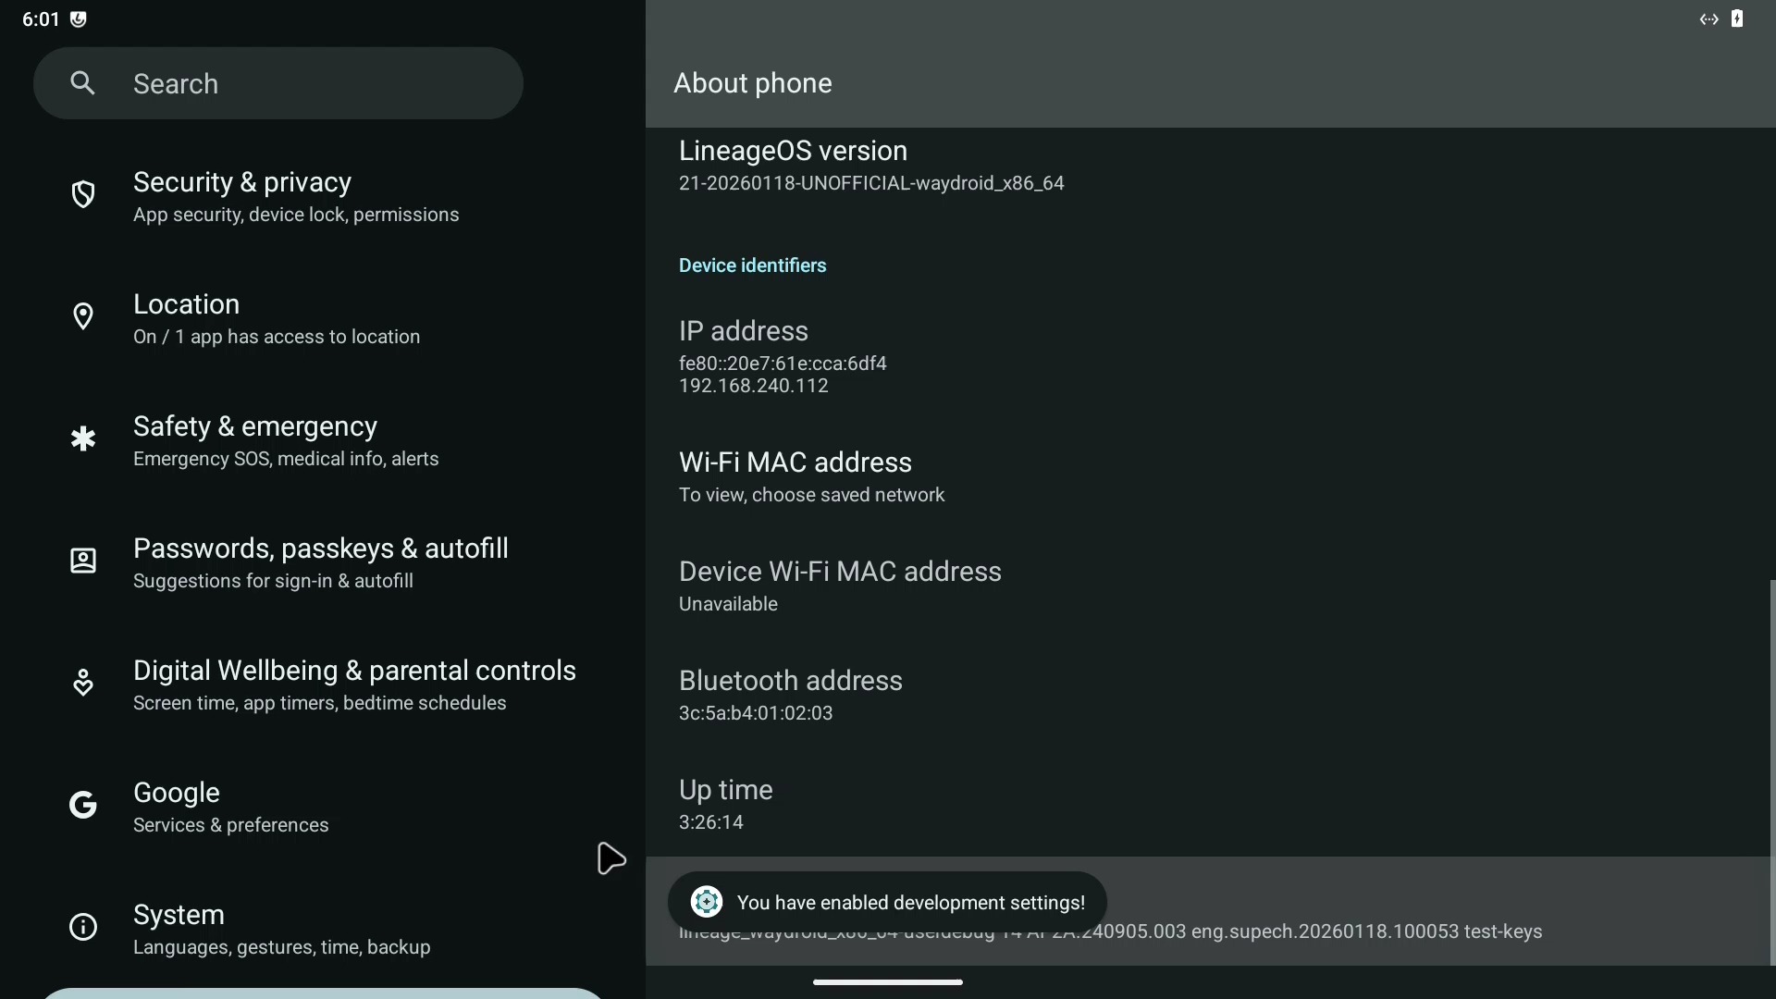
Task: Click the network connection status icon
Action: click(1708, 19)
